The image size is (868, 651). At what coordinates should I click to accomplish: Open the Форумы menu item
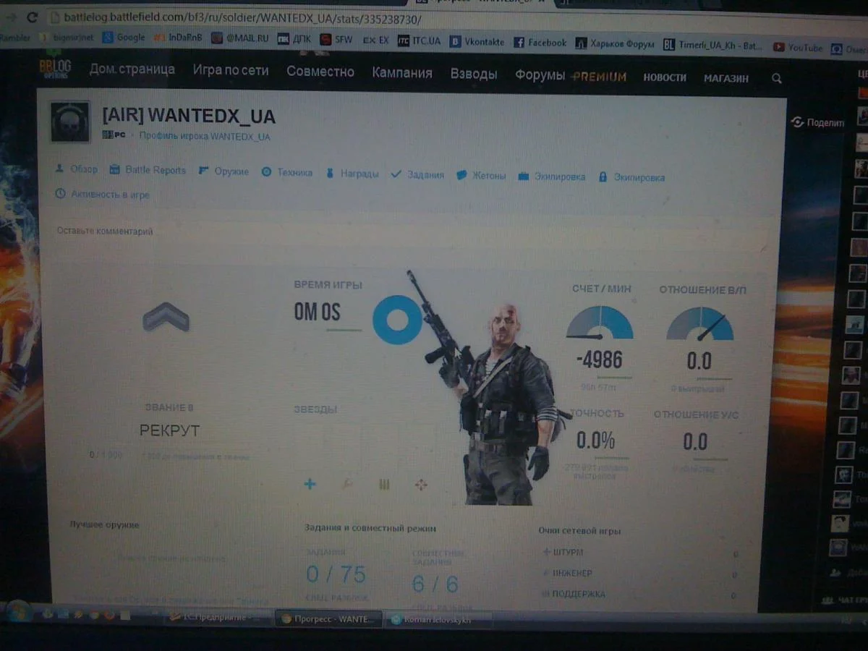pyautogui.click(x=540, y=75)
